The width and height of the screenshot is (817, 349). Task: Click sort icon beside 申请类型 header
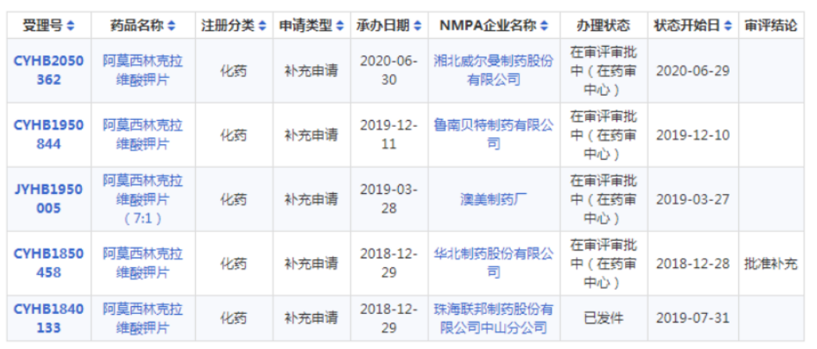click(340, 26)
